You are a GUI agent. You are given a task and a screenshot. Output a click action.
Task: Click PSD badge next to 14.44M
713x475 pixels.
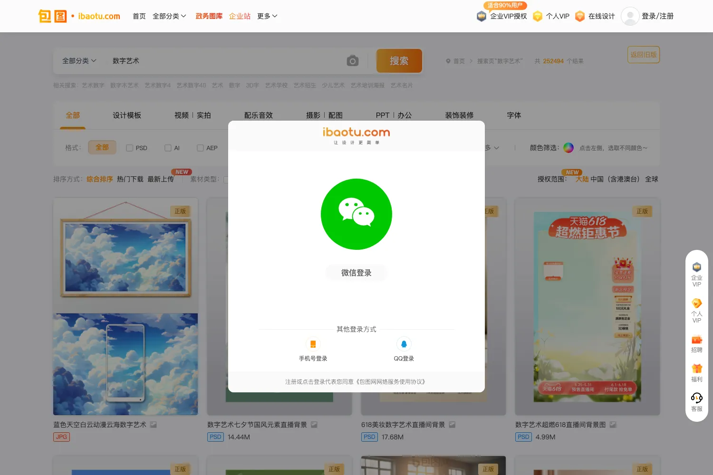pos(215,437)
